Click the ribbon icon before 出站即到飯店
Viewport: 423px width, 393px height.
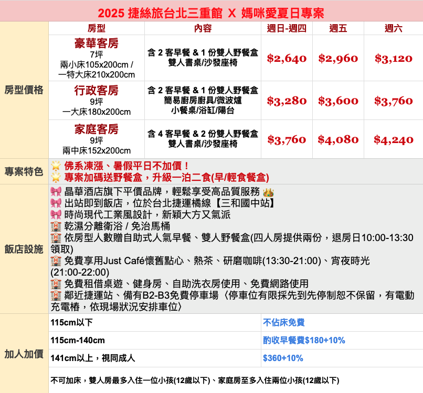[56, 203]
